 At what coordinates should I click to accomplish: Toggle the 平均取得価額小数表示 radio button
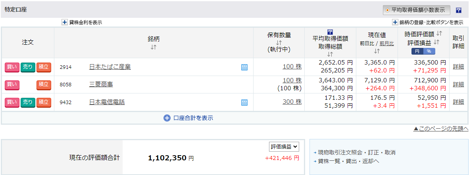pyautogui.click(x=388, y=10)
